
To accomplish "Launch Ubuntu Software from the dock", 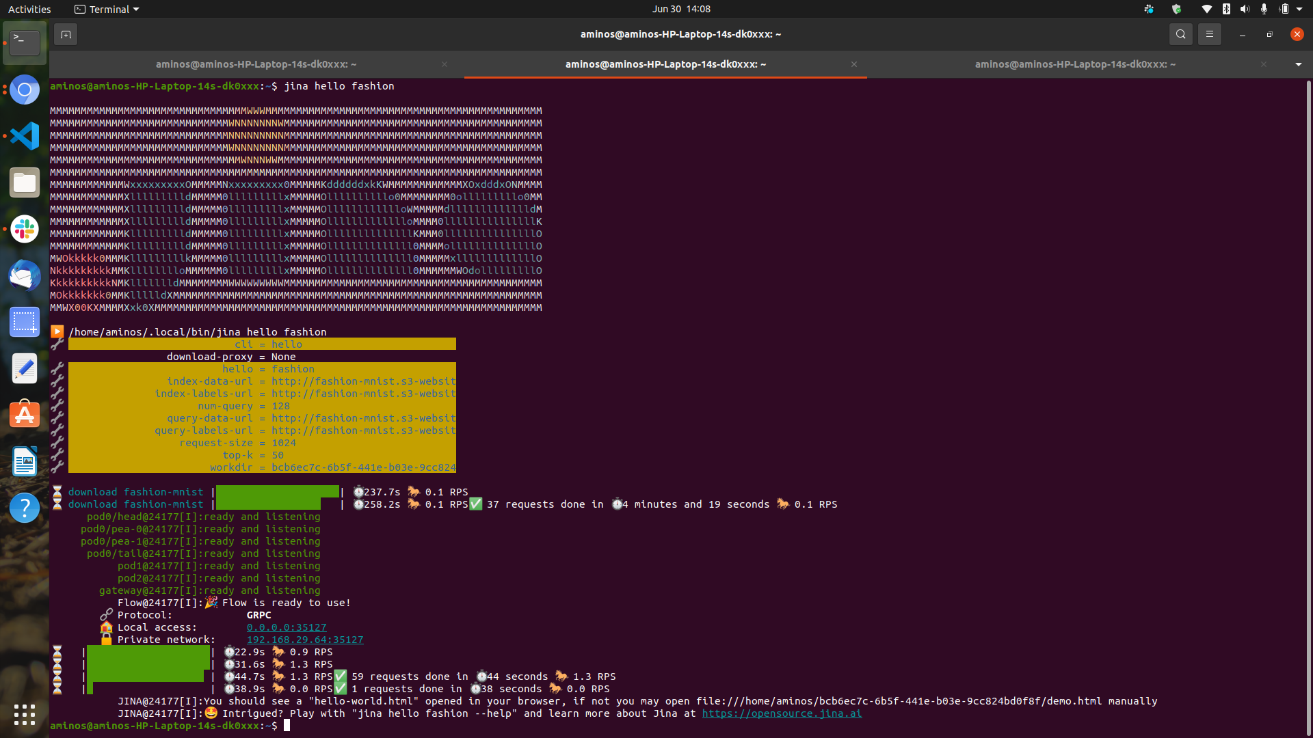I will click(x=25, y=415).
